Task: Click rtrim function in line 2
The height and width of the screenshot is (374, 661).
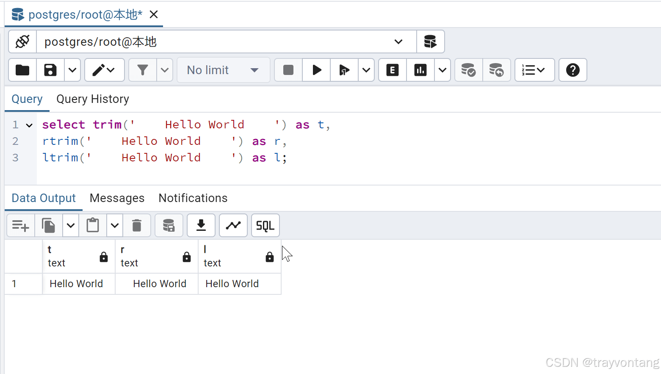Action: tap(60, 141)
